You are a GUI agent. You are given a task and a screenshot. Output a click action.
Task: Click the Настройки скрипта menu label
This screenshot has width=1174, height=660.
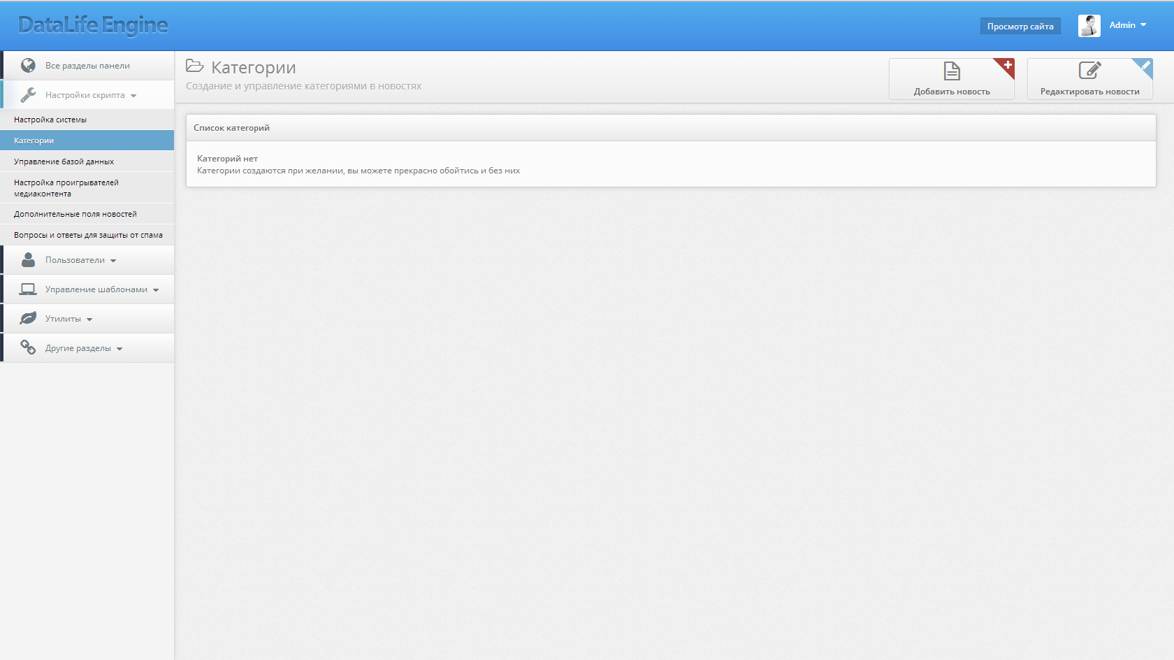[x=85, y=95]
